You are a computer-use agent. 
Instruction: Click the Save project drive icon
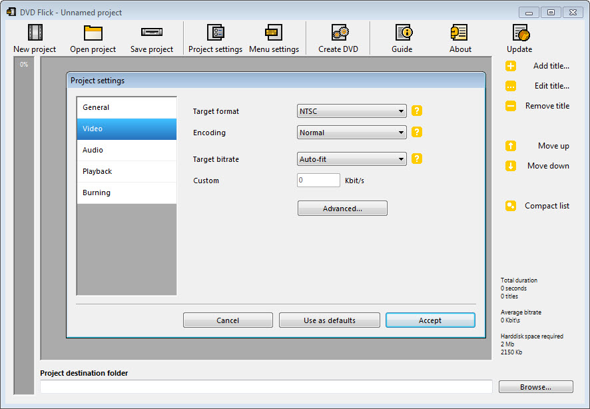point(152,32)
